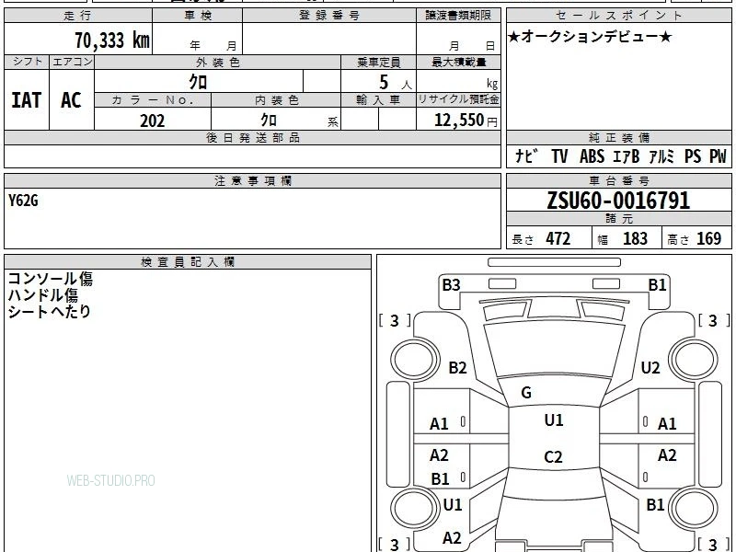Viewport: 736px width, 552px height.
Task: Click the 内装色 header
Action: point(276,100)
